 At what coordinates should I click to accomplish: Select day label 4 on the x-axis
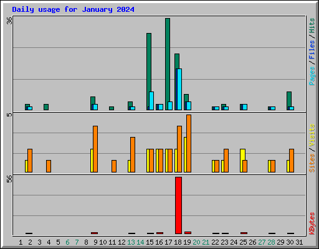coord(49,242)
